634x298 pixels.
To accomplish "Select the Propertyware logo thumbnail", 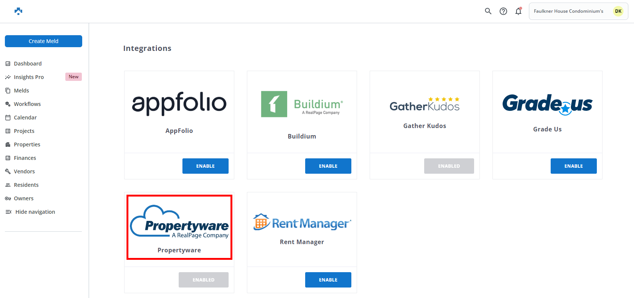I will (179, 222).
